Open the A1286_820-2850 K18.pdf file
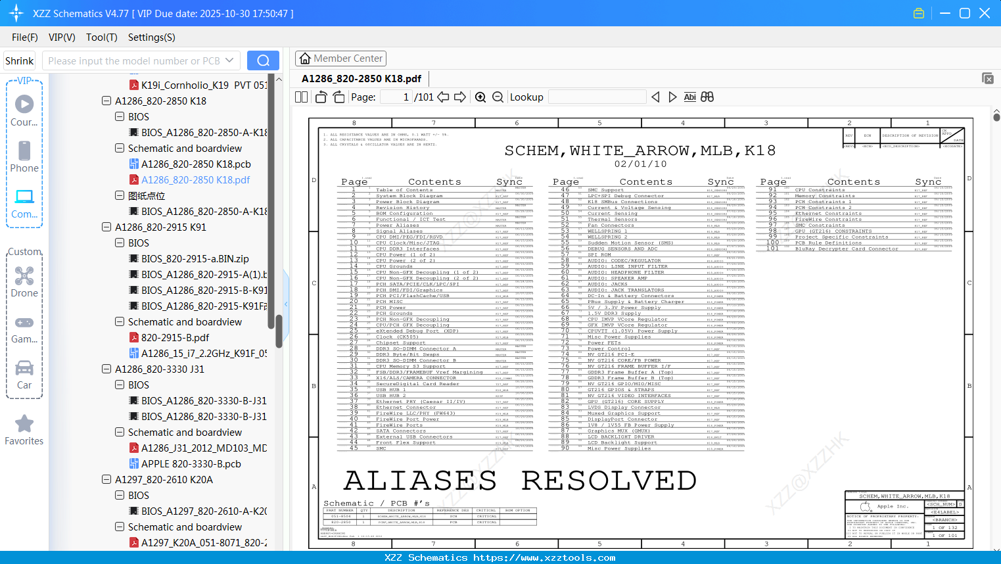The height and width of the screenshot is (564, 1001). click(189, 180)
